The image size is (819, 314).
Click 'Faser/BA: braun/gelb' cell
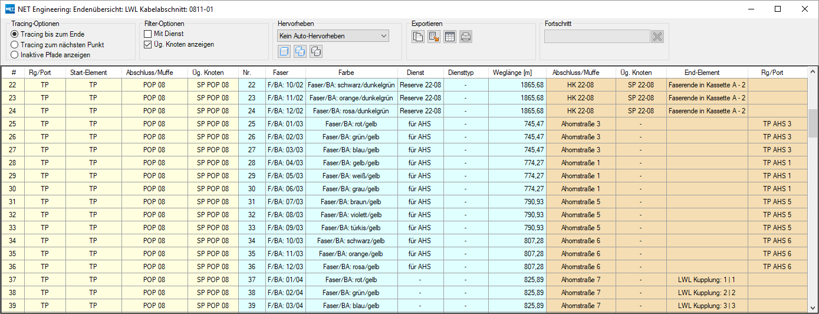coord(351,202)
